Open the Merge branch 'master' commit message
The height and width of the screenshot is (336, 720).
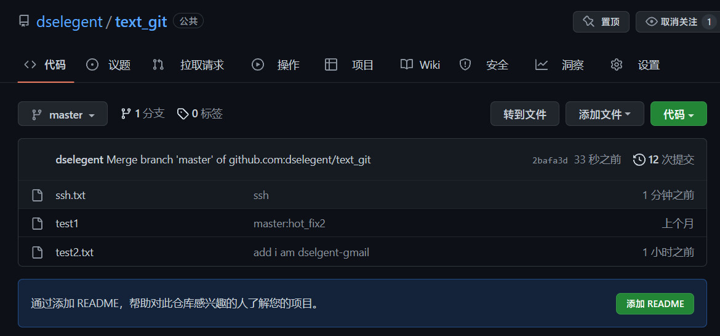(x=239, y=160)
